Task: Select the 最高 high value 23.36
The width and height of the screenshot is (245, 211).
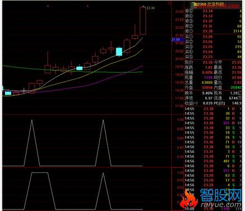Action: point(237,68)
